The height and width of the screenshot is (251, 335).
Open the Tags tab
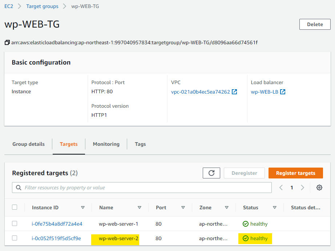pos(140,144)
